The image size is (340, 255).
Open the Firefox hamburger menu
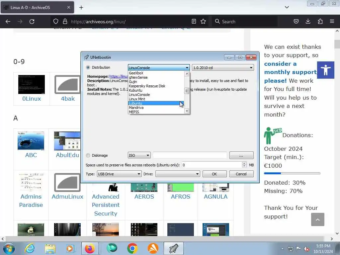332,21
